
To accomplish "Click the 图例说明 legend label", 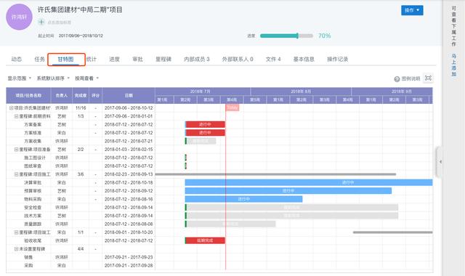I will click(411, 78).
